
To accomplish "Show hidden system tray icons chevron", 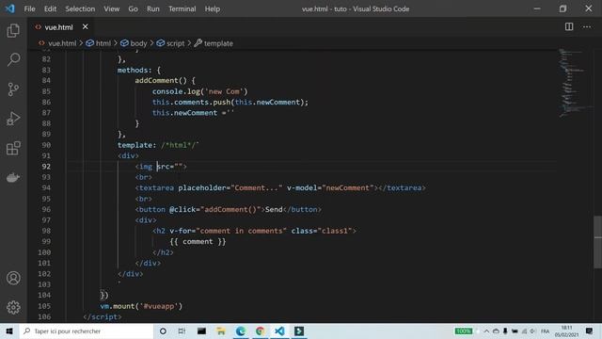I will [486, 331].
